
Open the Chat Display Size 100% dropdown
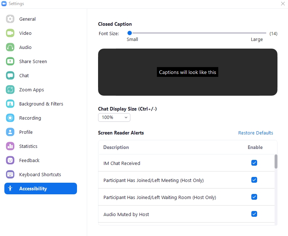pos(114,117)
